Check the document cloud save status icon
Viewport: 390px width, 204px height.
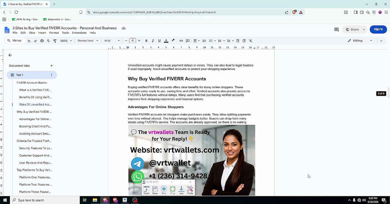click(123, 28)
